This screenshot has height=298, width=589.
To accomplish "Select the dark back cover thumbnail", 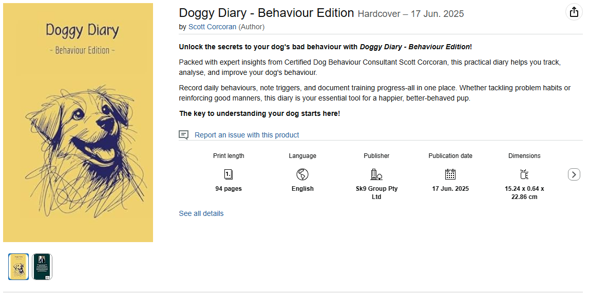I will pos(42,267).
